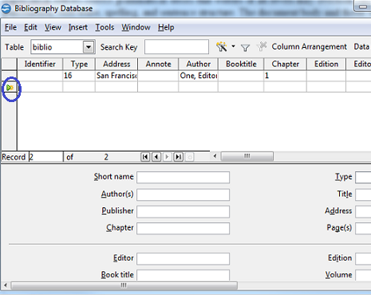Click the Chapter column header
371x295 pixels.
coord(285,64)
